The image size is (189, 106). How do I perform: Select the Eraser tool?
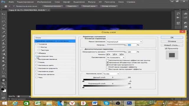(3, 50)
